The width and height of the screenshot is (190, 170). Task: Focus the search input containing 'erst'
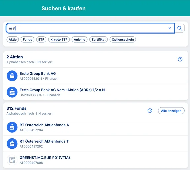[90, 28]
